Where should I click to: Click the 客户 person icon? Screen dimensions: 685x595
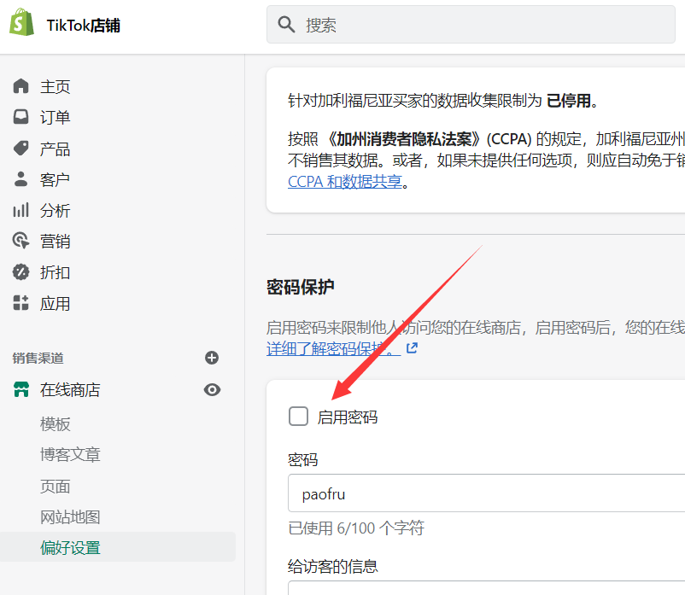click(20, 179)
